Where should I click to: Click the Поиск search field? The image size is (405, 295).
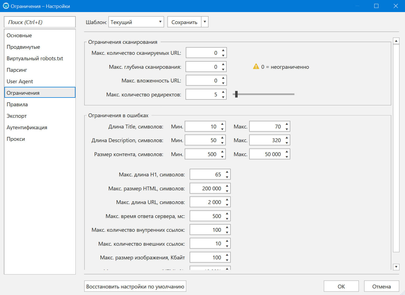coord(40,22)
